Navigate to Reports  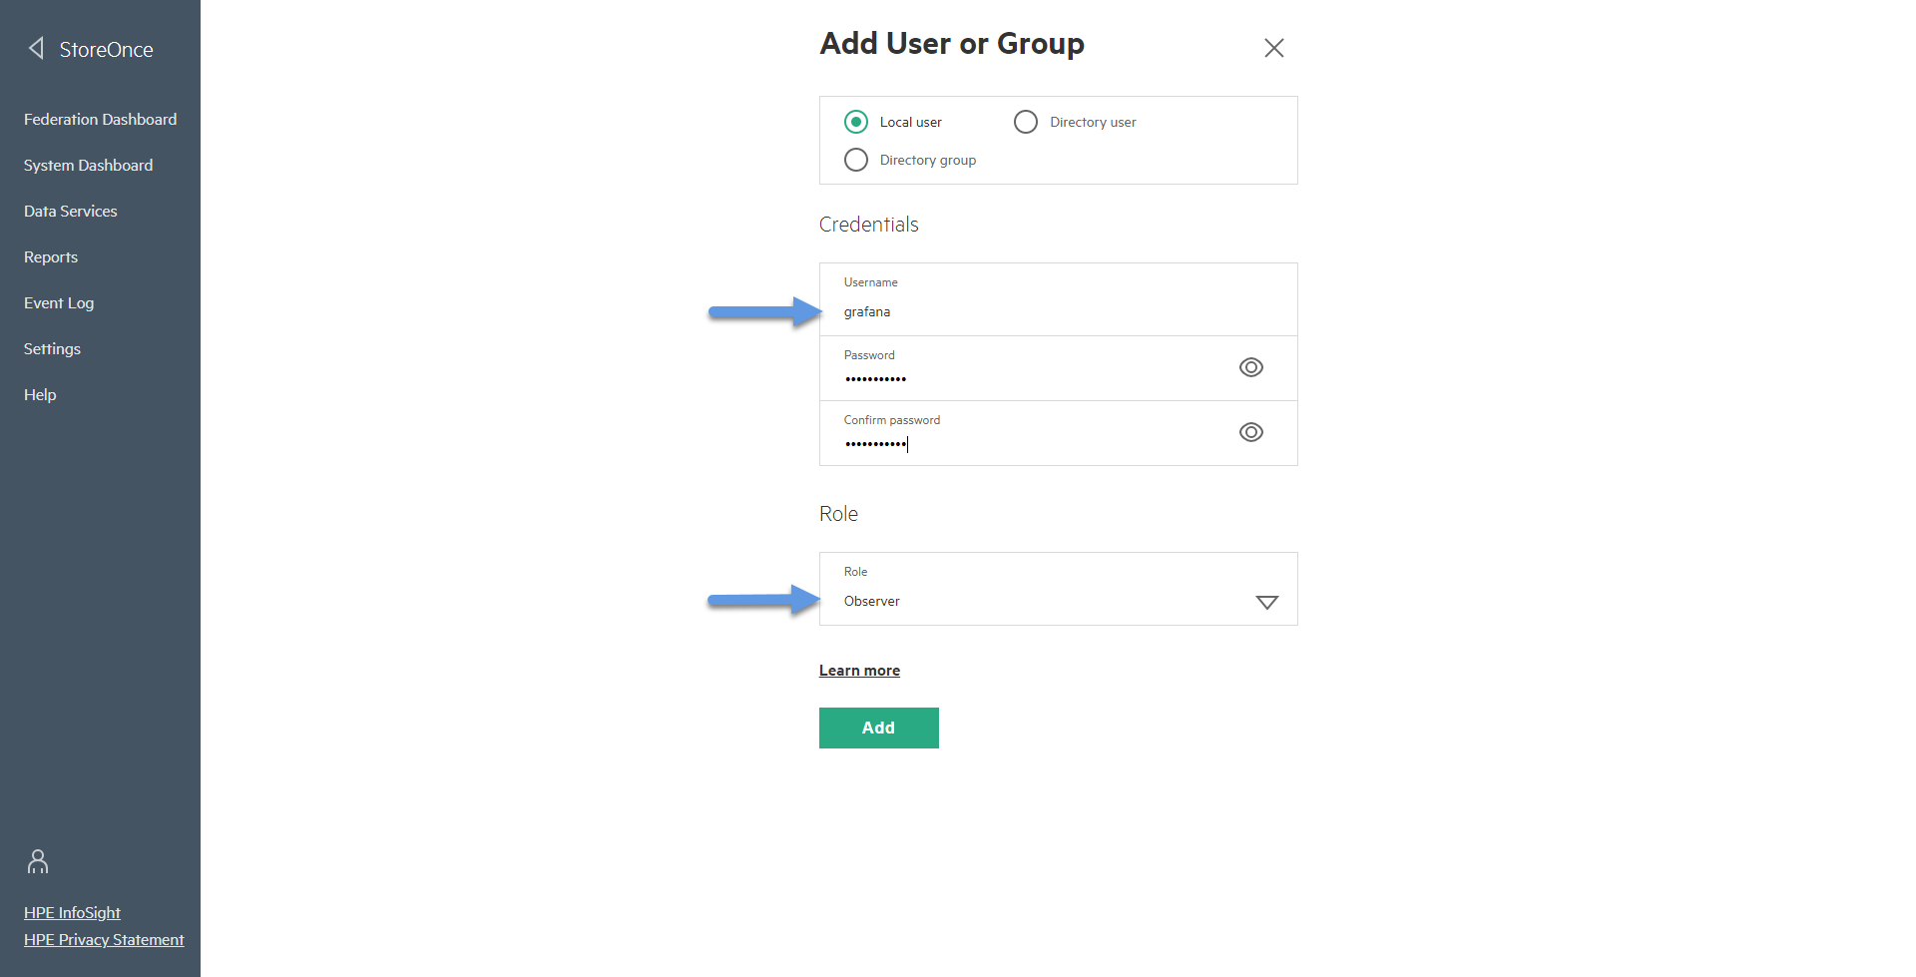[x=51, y=256]
